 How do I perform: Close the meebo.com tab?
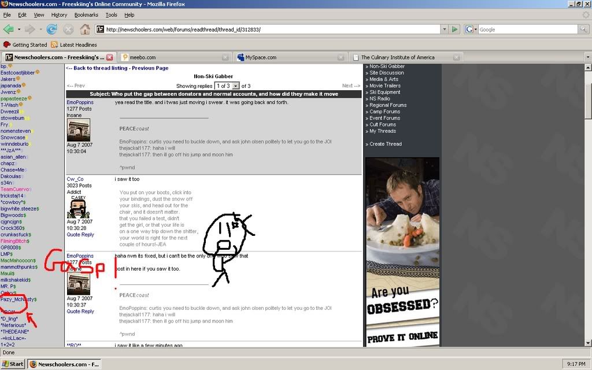pyautogui.click(x=225, y=57)
